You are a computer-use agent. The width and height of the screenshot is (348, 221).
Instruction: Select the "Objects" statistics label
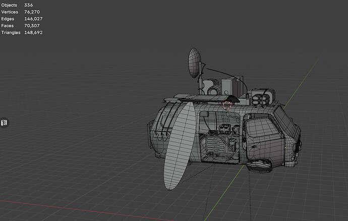tap(9, 5)
